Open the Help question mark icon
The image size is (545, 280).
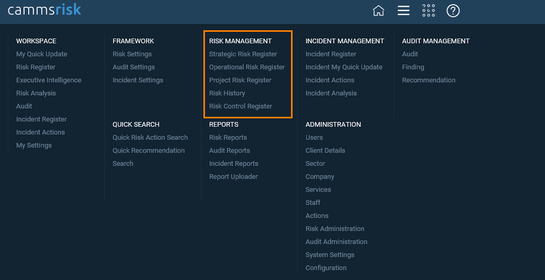[x=453, y=11]
